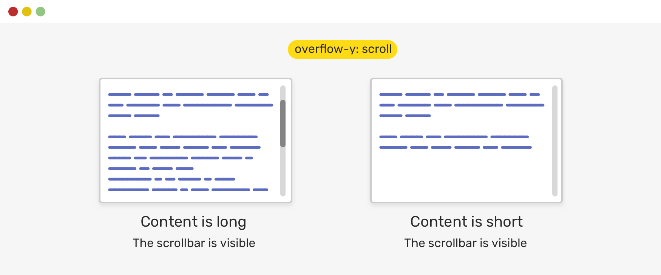
Task: Click the yellow minimize window dot
Action: pos(27,12)
